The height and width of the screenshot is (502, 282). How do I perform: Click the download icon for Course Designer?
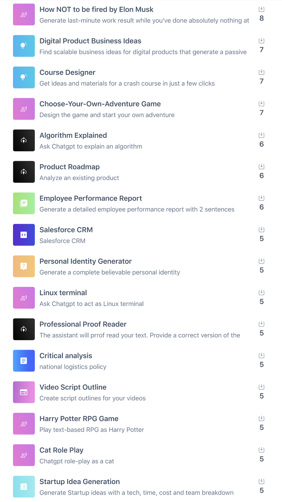tap(261, 72)
